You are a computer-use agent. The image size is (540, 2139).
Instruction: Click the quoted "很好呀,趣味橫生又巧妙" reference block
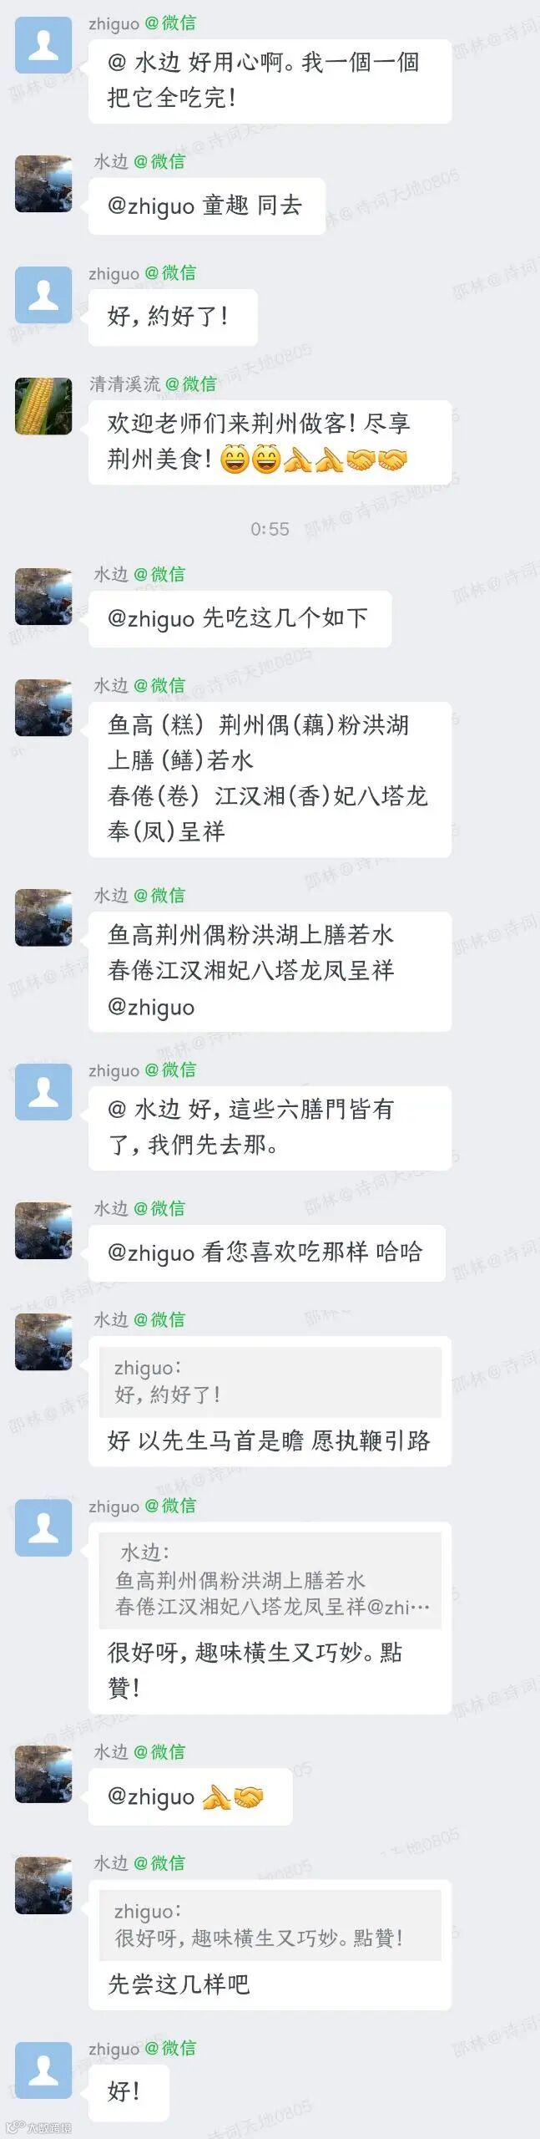click(x=270, y=1925)
